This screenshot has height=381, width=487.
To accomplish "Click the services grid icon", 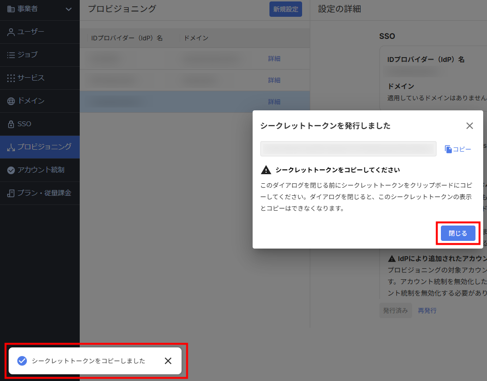I will (x=11, y=78).
